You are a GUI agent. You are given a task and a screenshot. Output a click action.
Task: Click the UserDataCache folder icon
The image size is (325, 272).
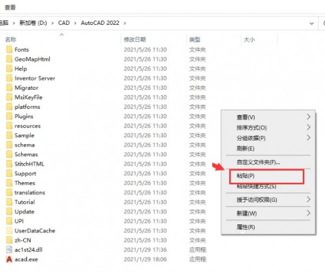click(9, 230)
